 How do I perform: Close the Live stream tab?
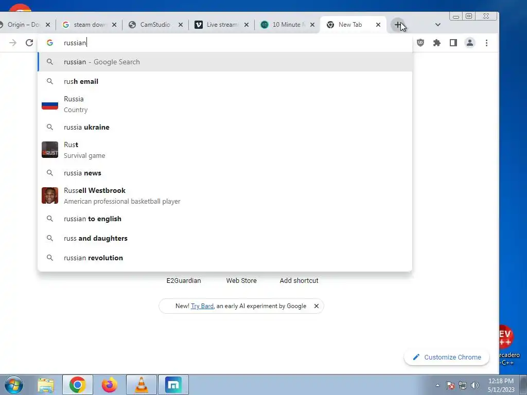247,25
